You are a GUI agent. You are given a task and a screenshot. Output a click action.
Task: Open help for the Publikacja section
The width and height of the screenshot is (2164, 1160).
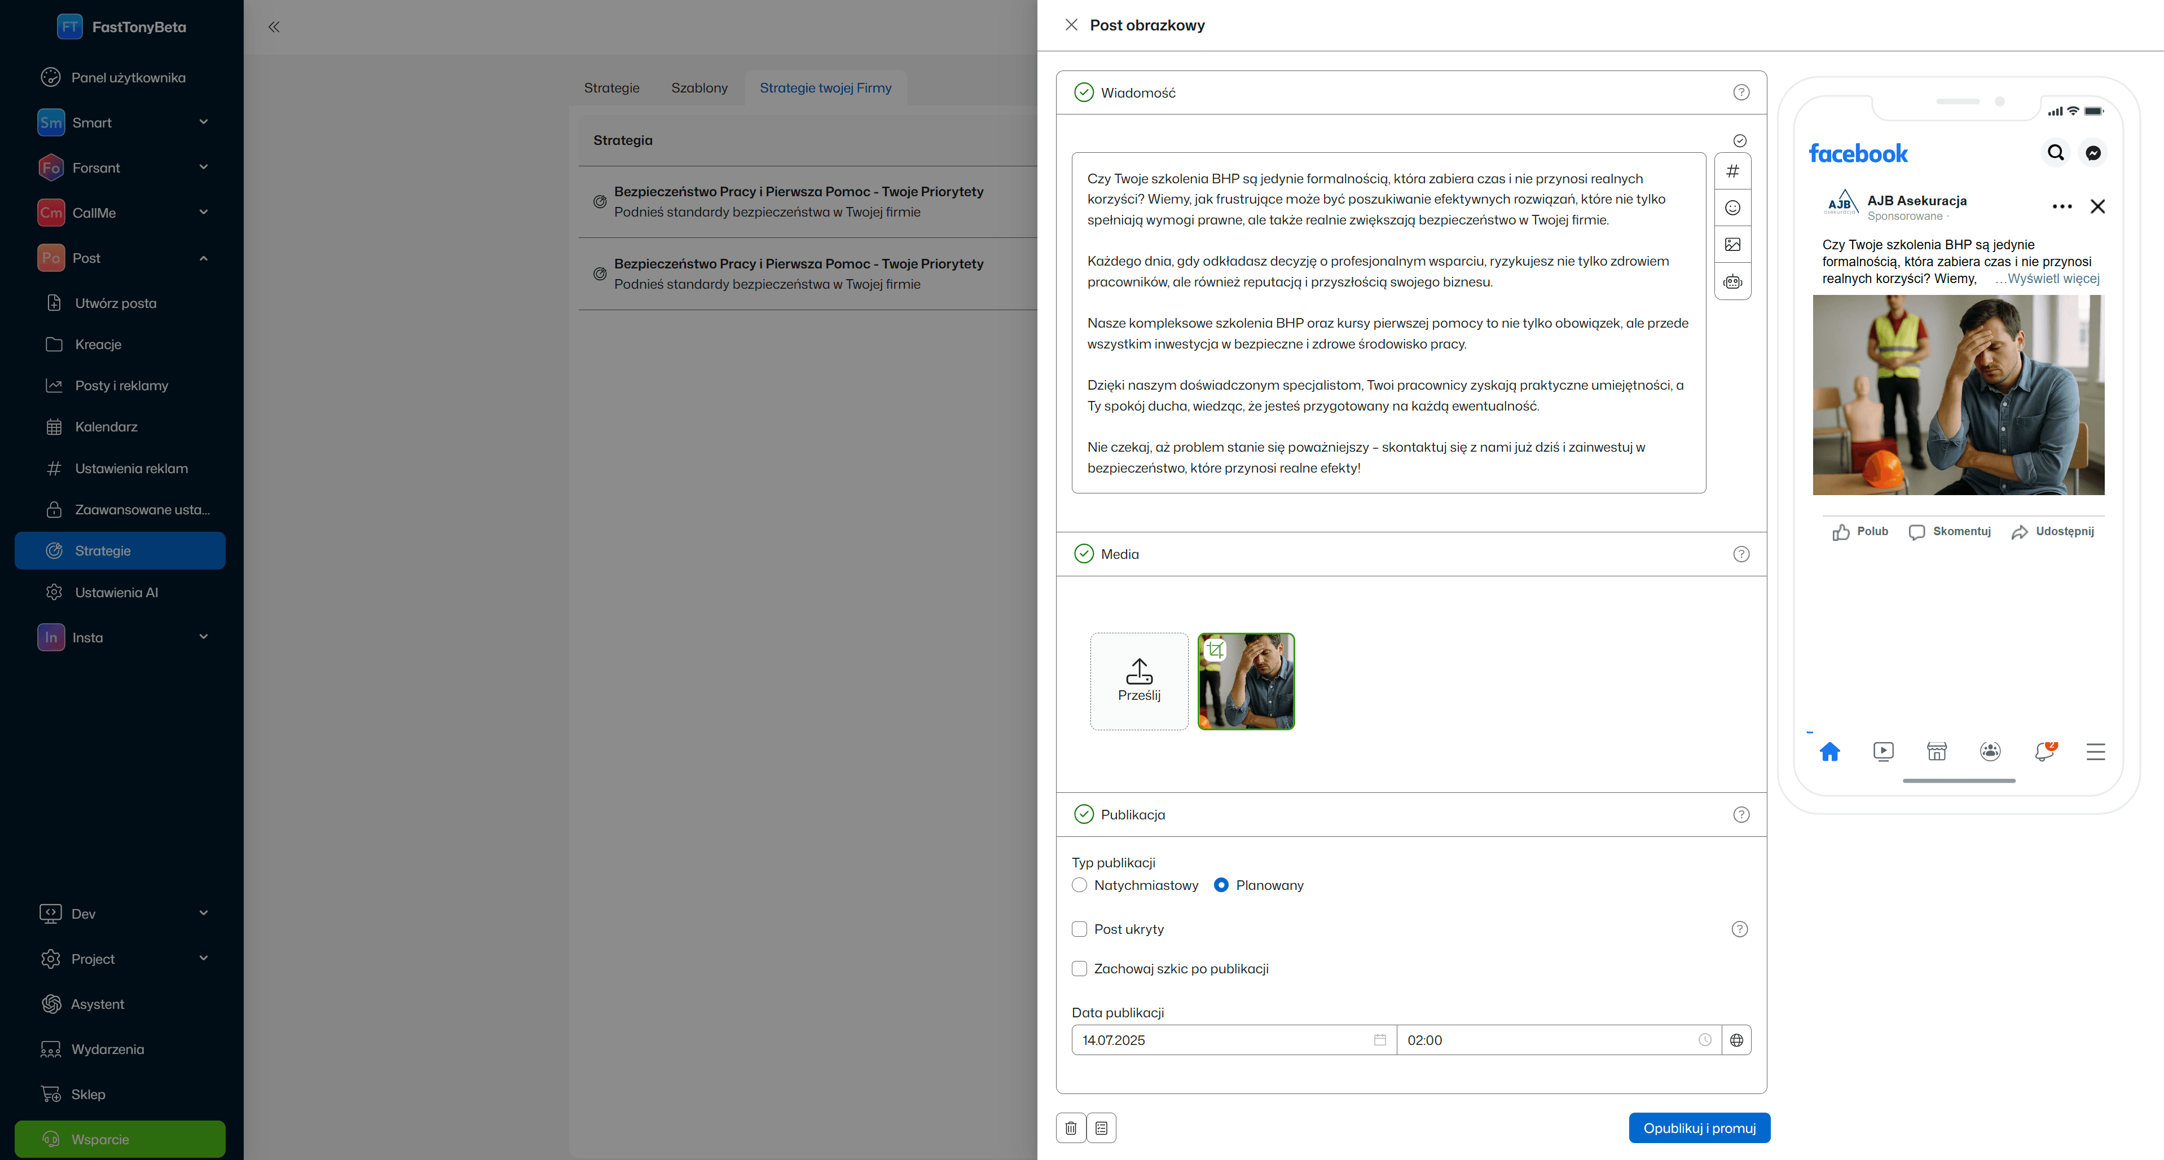click(x=1740, y=815)
